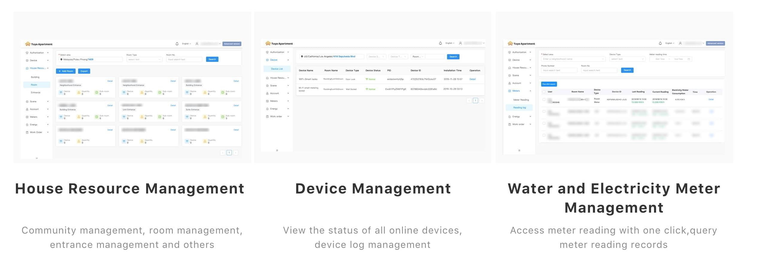Tick select-all checkbox beside User column header

tap(544, 92)
